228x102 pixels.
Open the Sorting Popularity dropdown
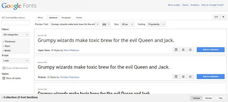pyautogui.click(x=156, y=24)
